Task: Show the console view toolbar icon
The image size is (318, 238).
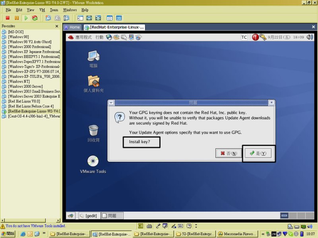Action: pos(119,18)
